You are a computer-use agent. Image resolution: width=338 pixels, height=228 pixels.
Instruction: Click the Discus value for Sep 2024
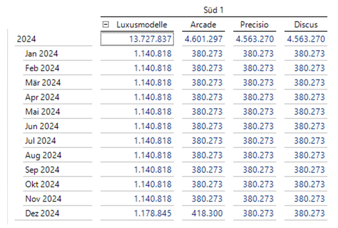pyautogui.click(x=309, y=170)
